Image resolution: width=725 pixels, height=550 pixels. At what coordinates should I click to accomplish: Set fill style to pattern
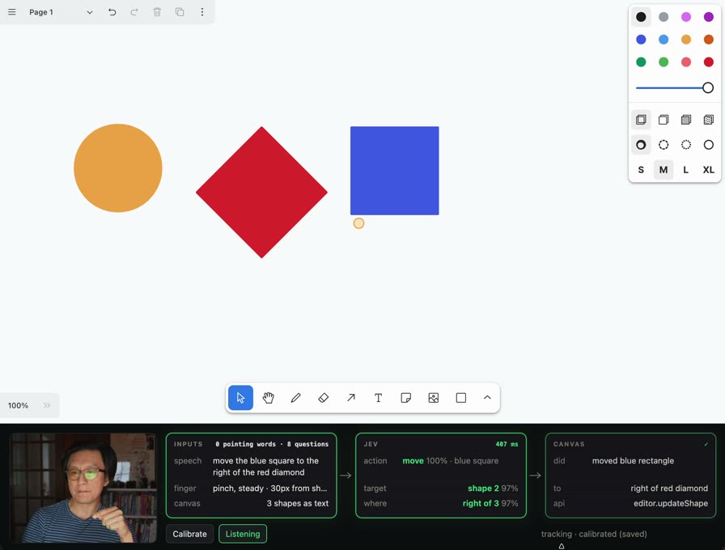708,120
